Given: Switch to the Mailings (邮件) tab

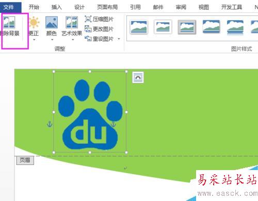Looking at the screenshot, I should pyautogui.click(x=158, y=7).
